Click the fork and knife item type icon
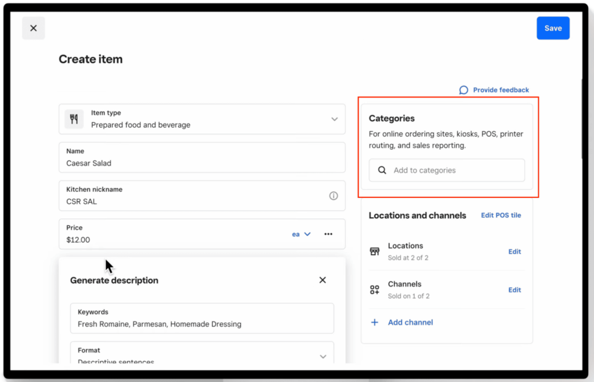The height and width of the screenshot is (382, 594). (x=74, y=119)
